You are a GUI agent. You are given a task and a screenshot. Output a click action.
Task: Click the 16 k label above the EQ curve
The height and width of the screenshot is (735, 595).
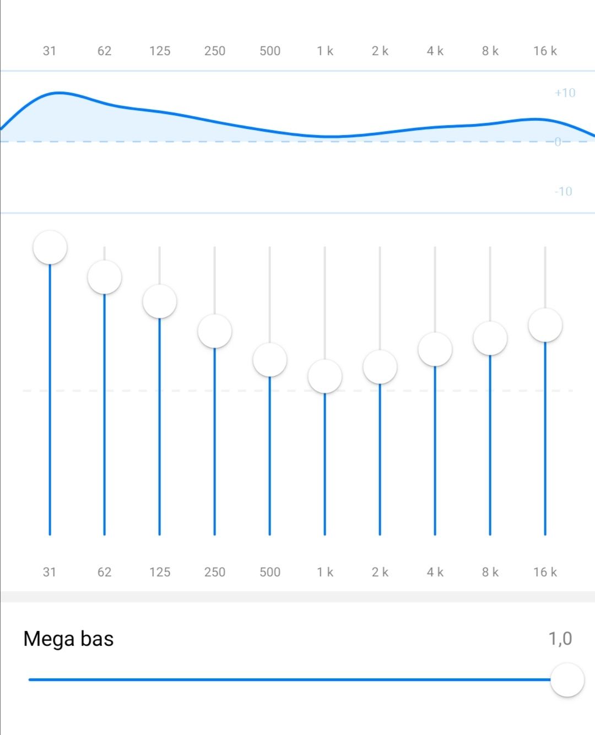[x=545, y=51]
